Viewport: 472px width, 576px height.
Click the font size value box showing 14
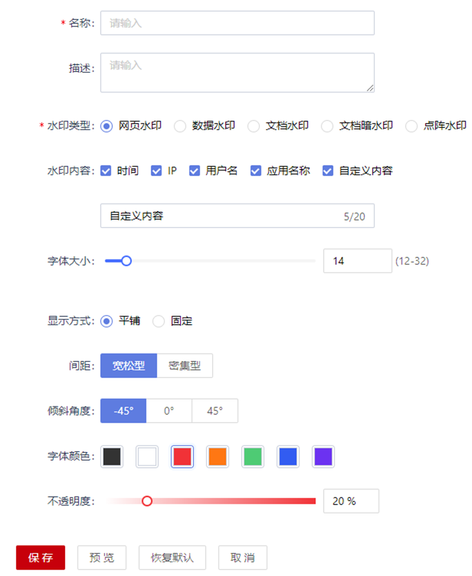(358, 261)
